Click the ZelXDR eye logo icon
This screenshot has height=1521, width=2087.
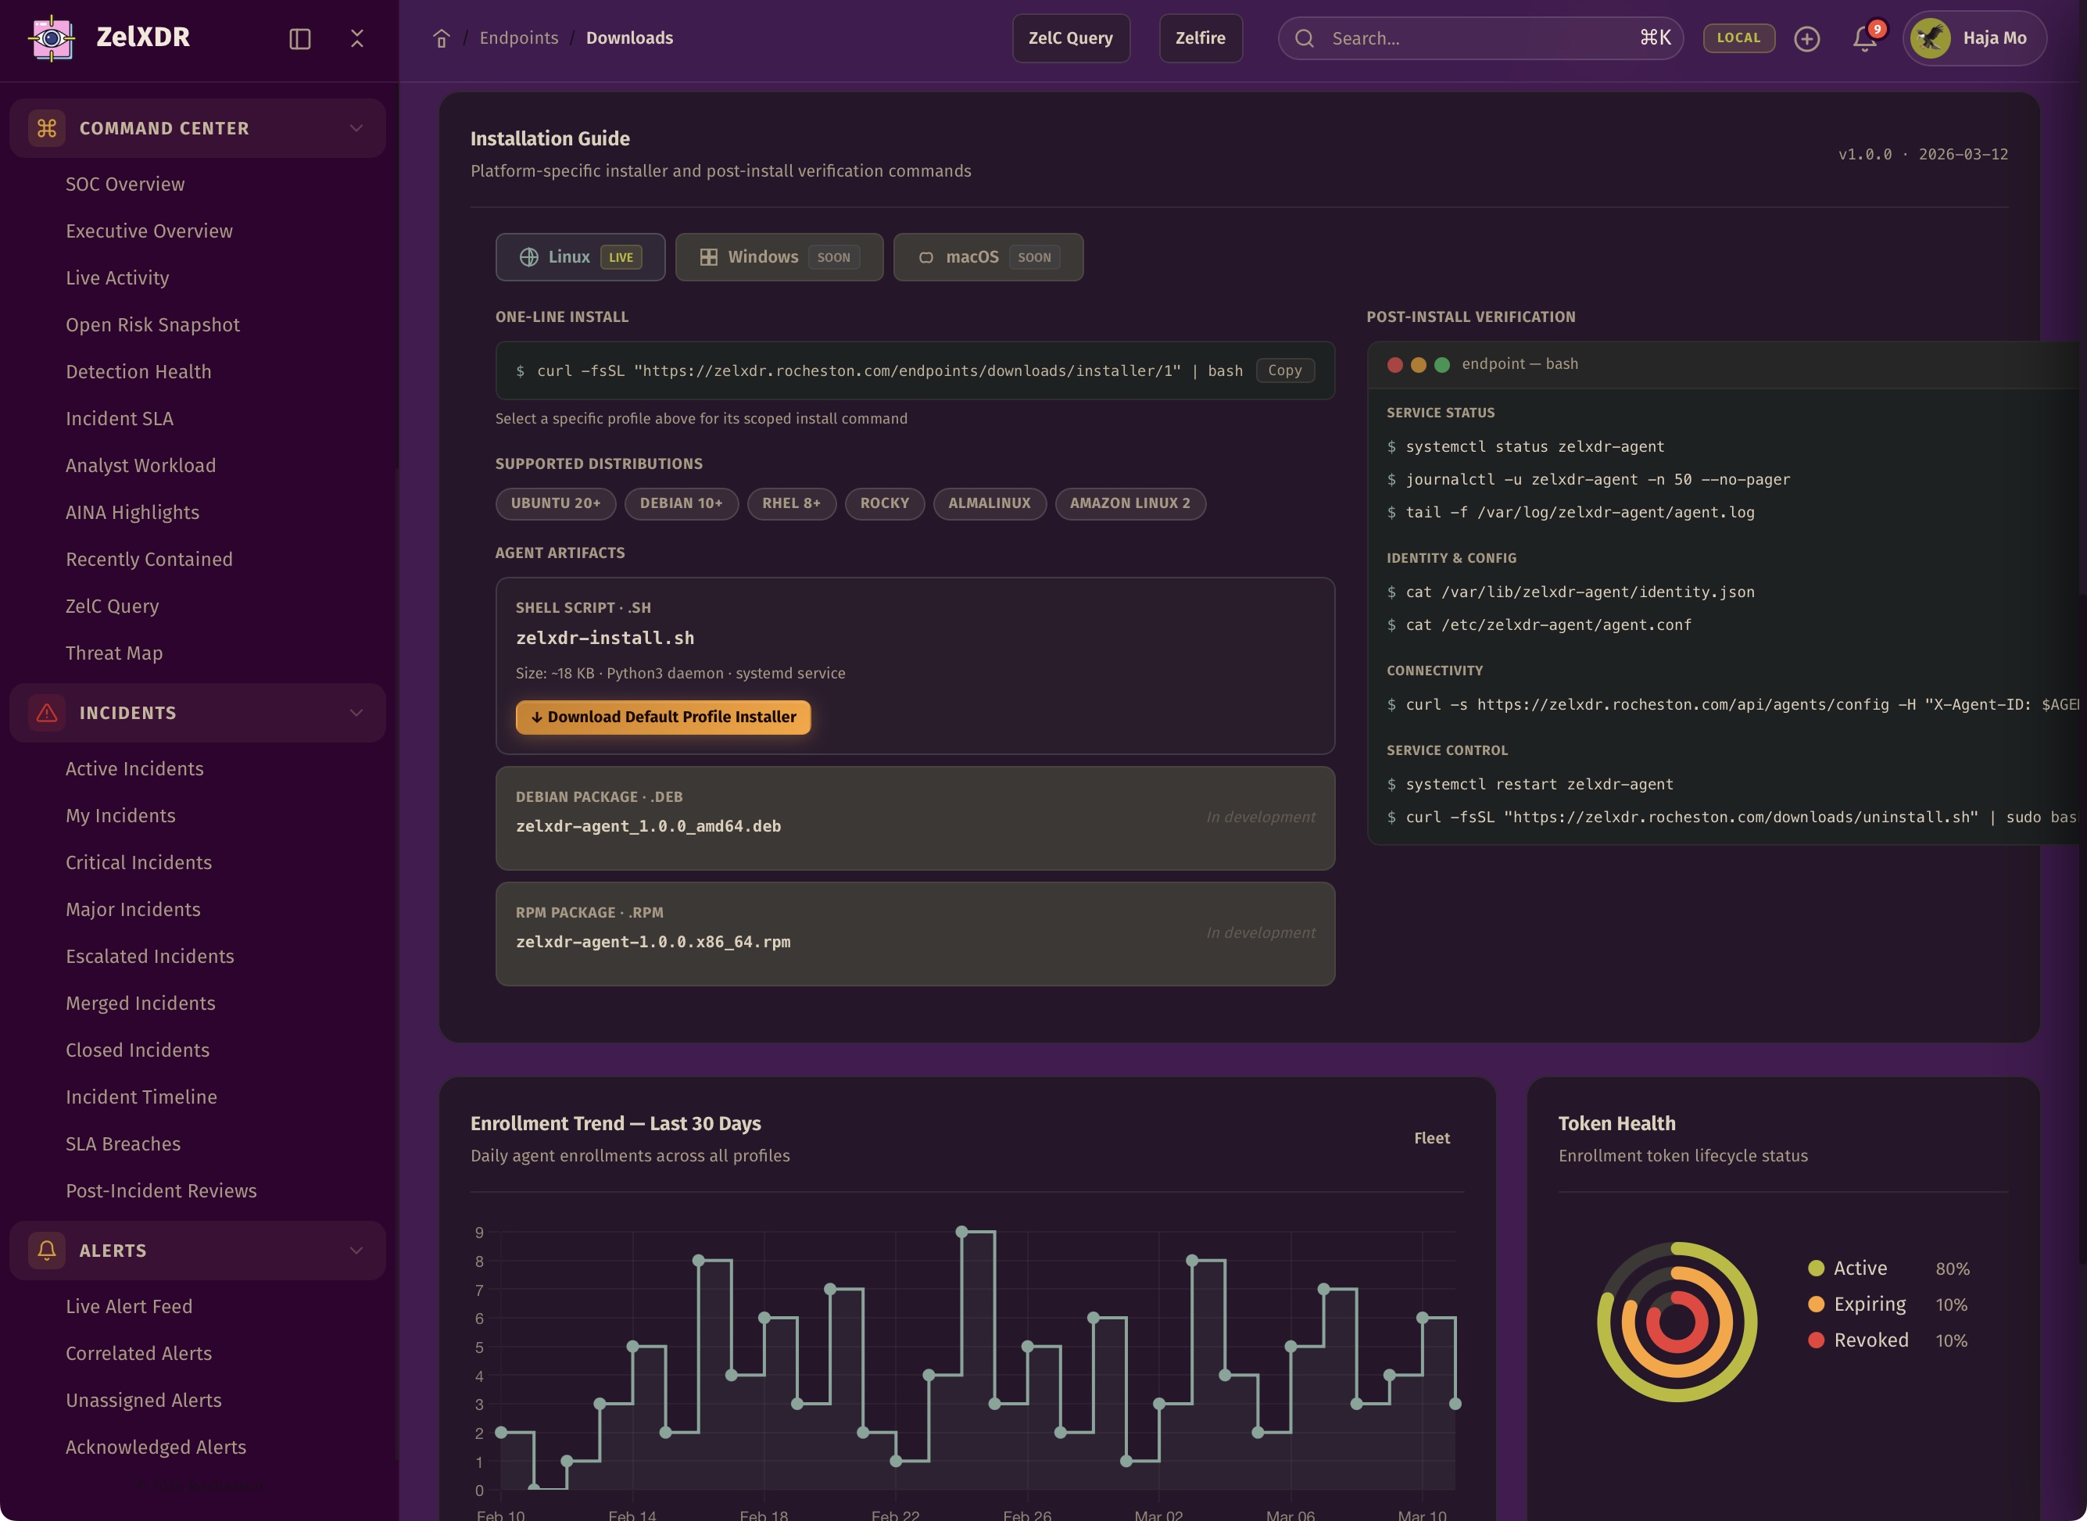52,38
